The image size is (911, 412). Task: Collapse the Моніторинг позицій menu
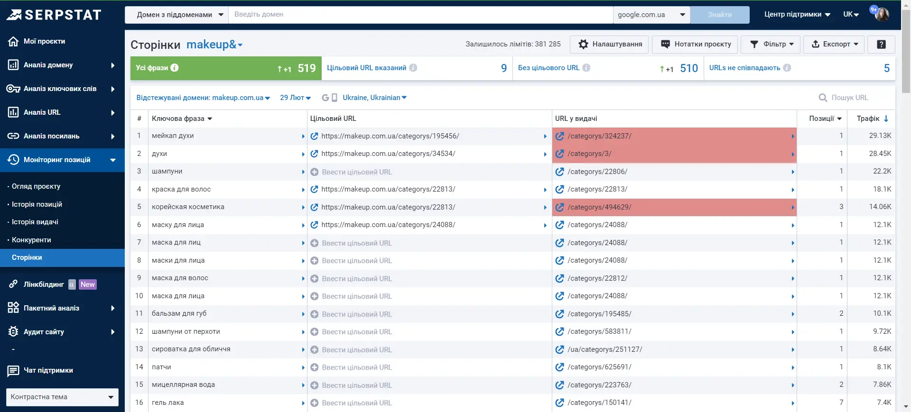pos(62,160)
